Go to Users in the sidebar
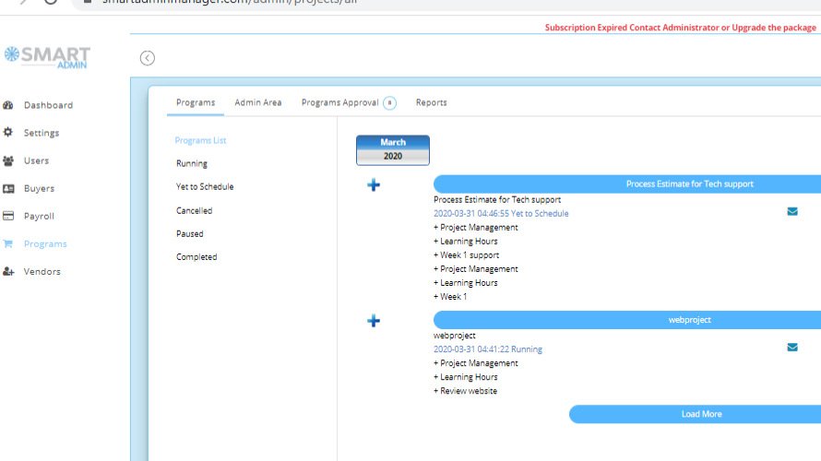Image resolution: width=821 pixels, height=461 pixels. pyautogui.click(x=36, y=160)
